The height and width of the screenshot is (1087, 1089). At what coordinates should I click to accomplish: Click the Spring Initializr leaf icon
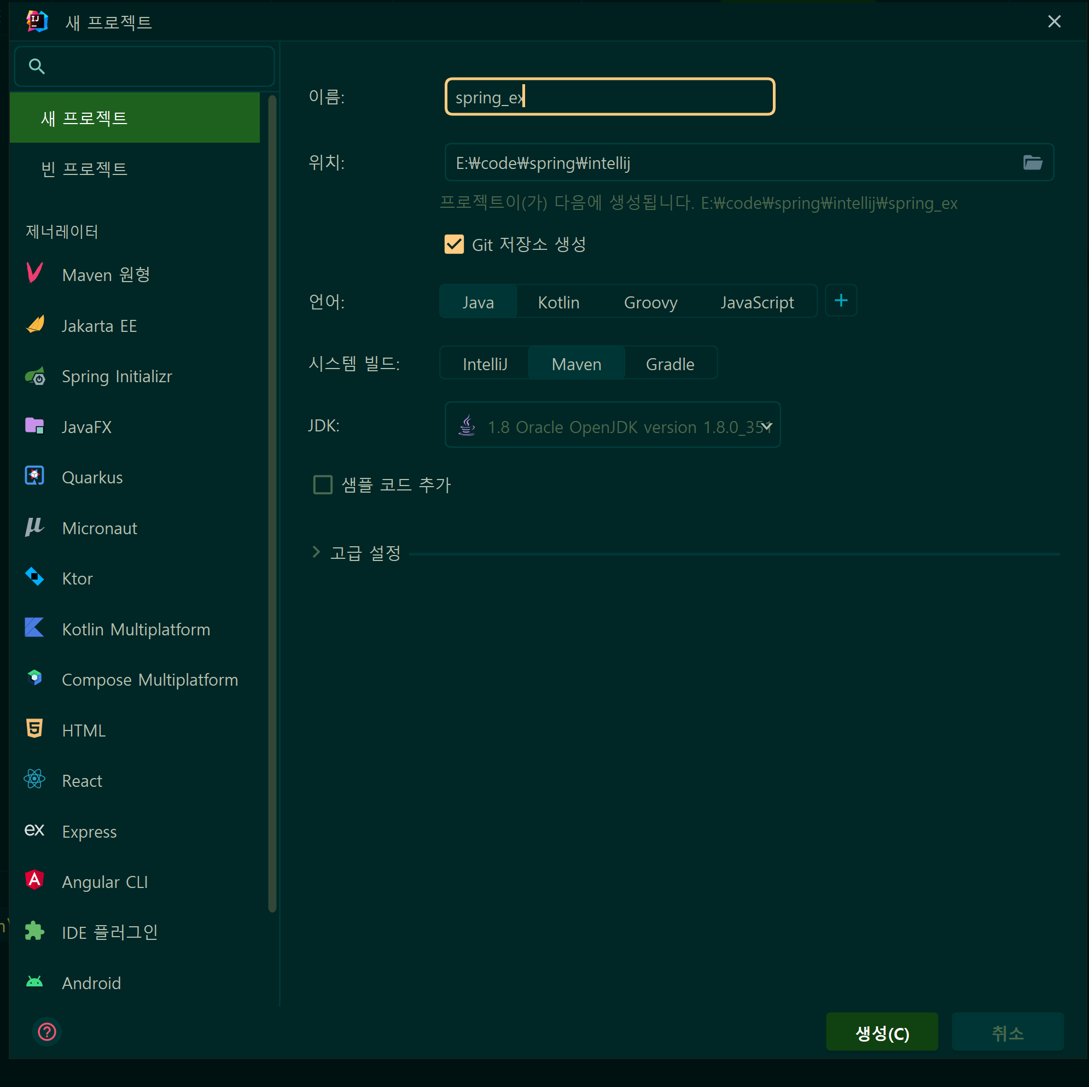(x=35, y=376)
